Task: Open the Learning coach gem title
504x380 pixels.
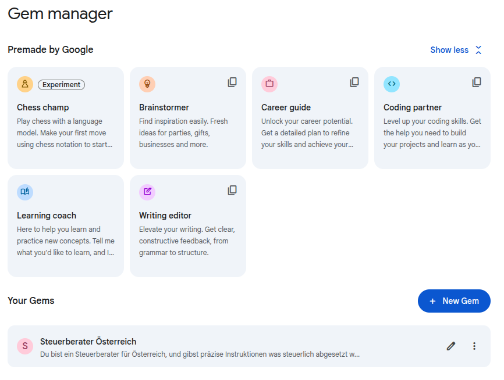Action: [x=47, y=216]
